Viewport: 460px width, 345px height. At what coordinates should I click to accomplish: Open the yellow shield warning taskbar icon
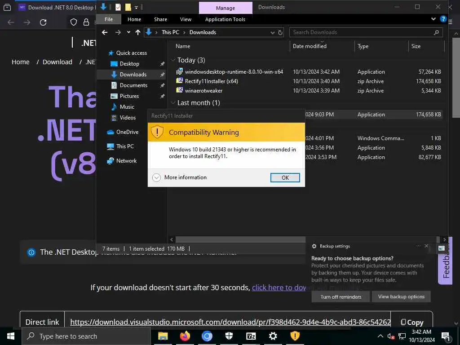click(295, 336)
